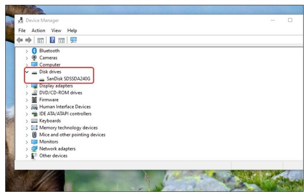Open the Action menu

coord(38,30)
